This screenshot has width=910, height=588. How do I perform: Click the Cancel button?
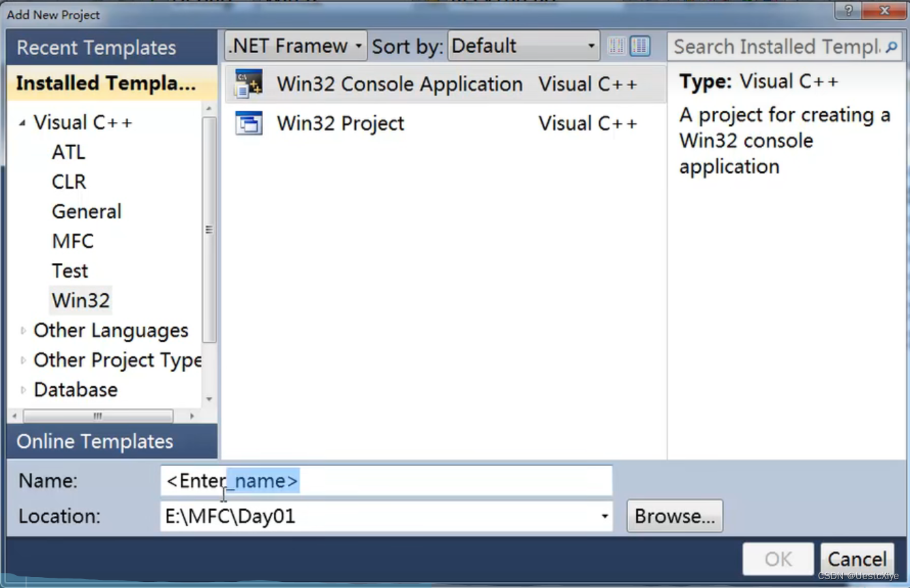click(857, 559)
